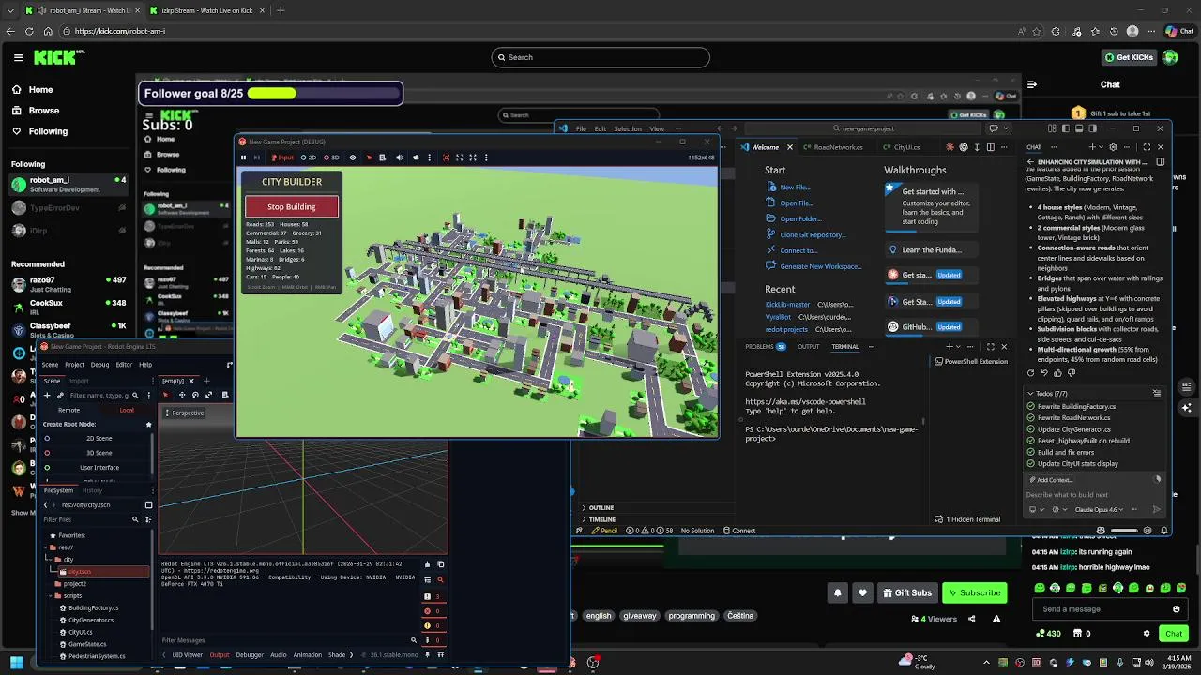Viewport: 1201px width, 675px height.
Task: Switch to OUTPUT panel tab in VS Code
Action: coord(808,347)
